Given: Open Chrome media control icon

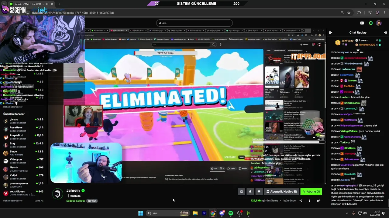Looking at the screenshot, I should point(370,13).
